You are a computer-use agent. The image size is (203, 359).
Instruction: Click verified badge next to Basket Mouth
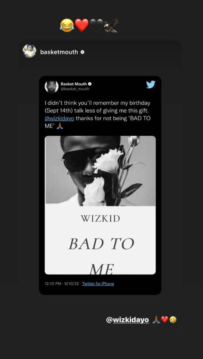(89, 84)
